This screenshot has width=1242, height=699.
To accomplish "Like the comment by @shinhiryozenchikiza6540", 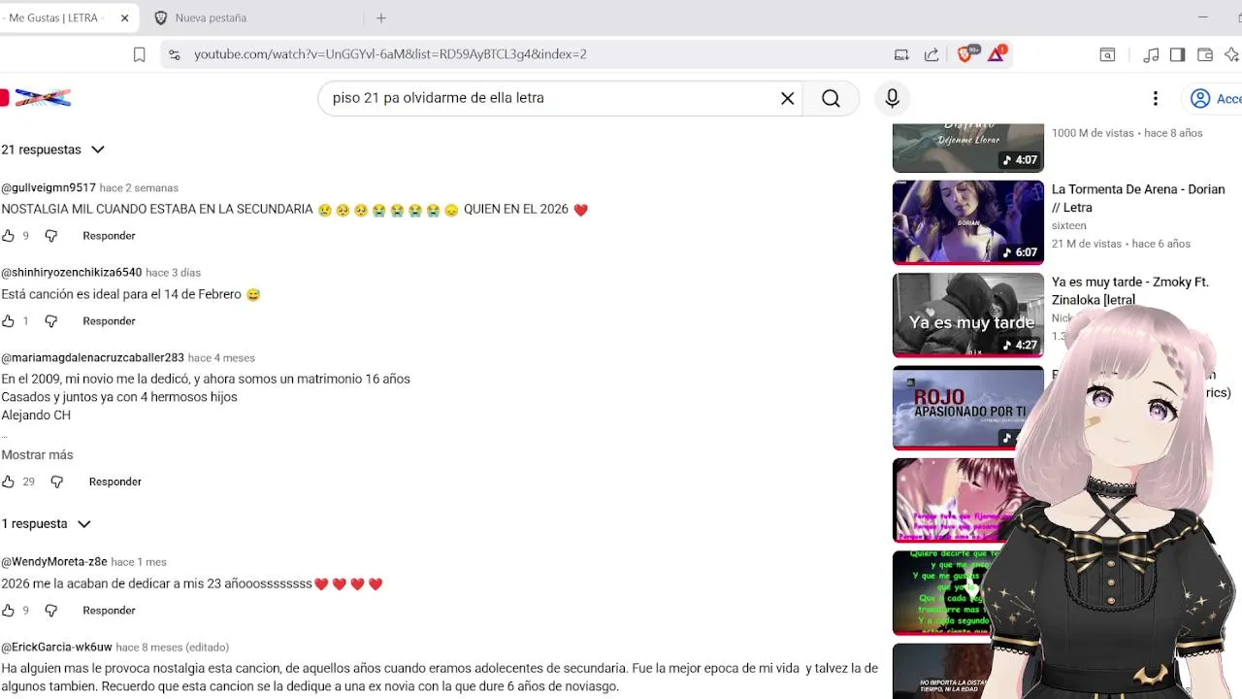I will pos(8,321).
